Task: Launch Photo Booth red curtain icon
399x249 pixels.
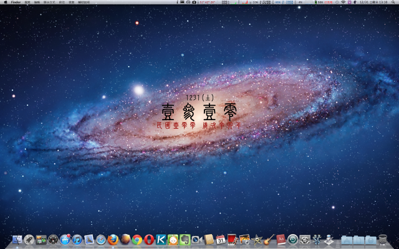Action: coord(233,240)
